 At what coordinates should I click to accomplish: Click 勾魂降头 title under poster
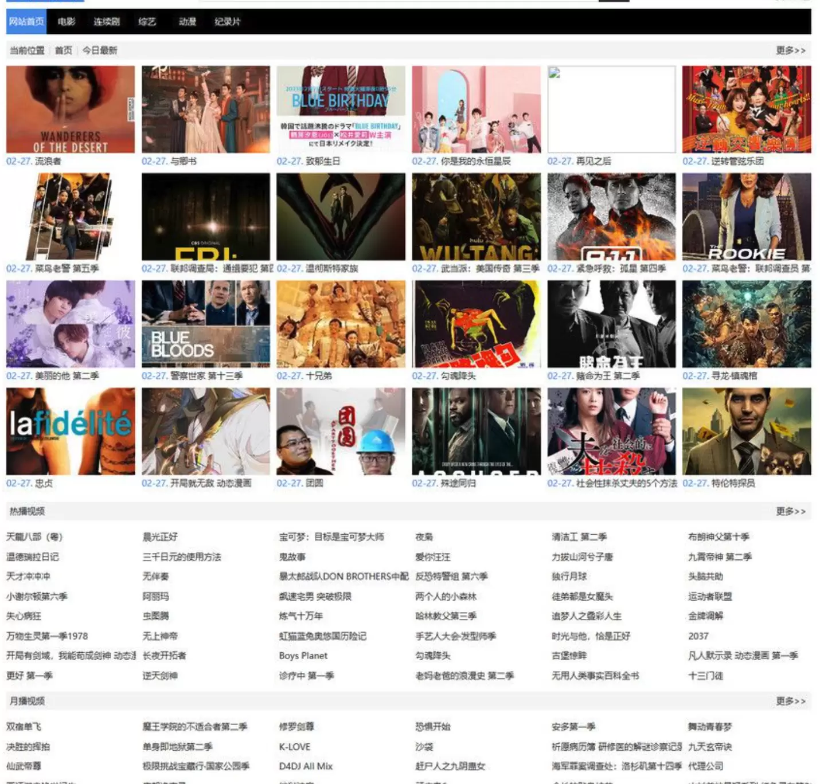[458, 376]
